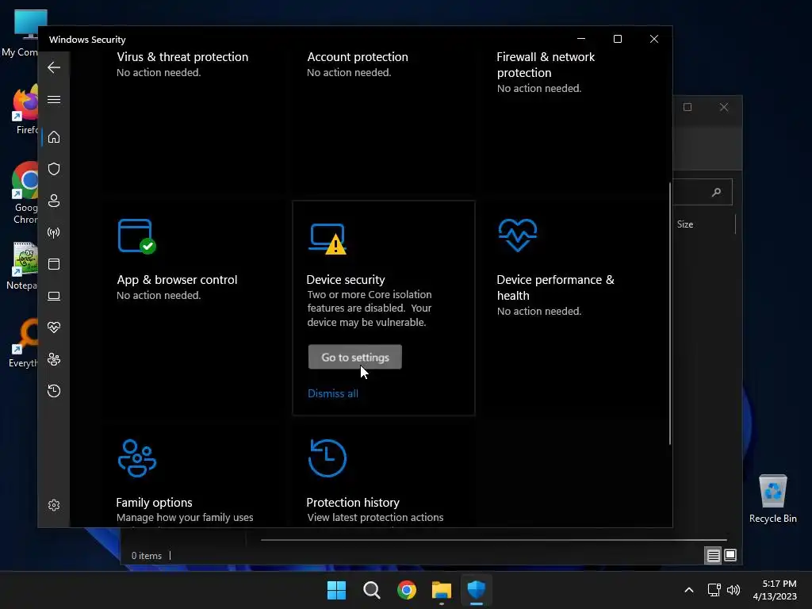
Task: Go to Home in the sidebar
Action: [x=54, y=137]
